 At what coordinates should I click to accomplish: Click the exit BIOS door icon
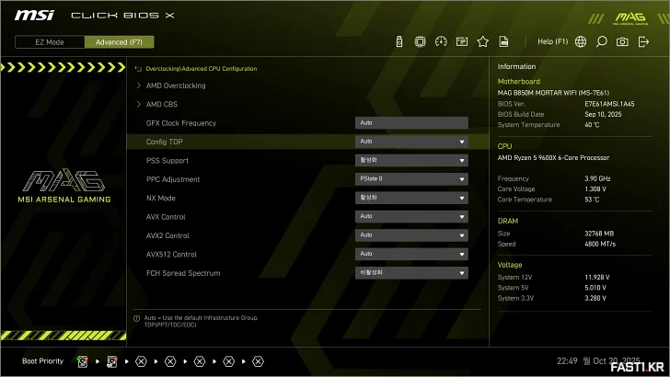click(643, 41)
